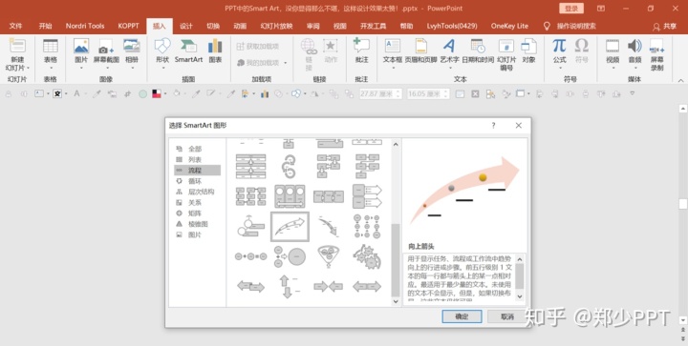Click the WordArt (艺术字) icon

pos(449,46)
